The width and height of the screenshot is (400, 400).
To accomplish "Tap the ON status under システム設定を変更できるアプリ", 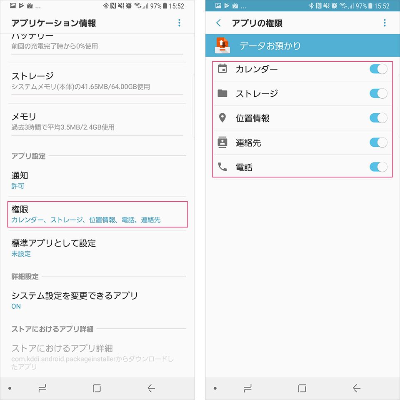I will click(x=16, y=306).
